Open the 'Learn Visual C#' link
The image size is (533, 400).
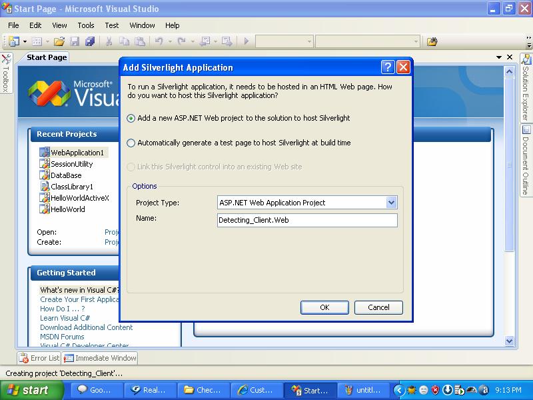pos(65,318)
